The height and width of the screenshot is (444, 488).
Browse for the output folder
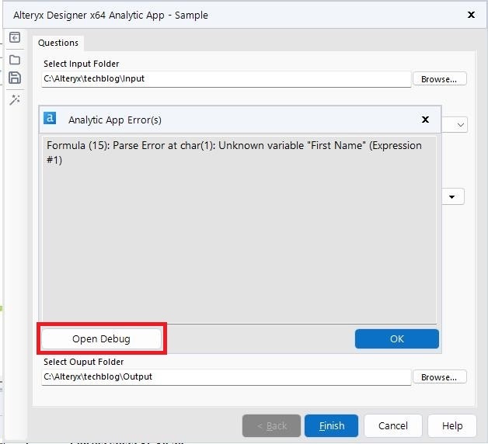[x=439, y=377]
